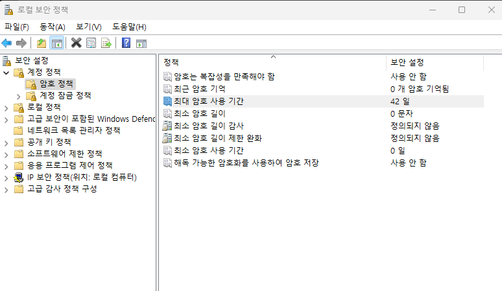Select the 최소 암호 길이 감사 policy
502x291 pixels.
(209, 126)
